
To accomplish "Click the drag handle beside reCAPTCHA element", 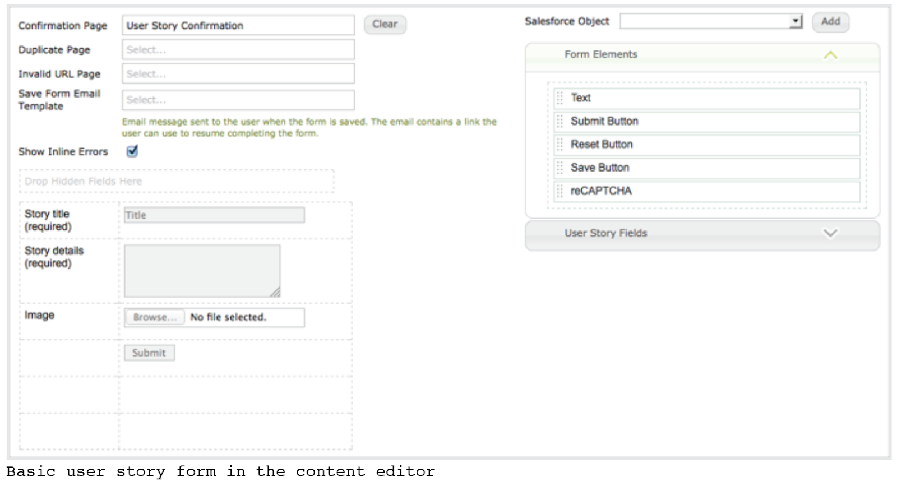I will click(x=560, y=191).
